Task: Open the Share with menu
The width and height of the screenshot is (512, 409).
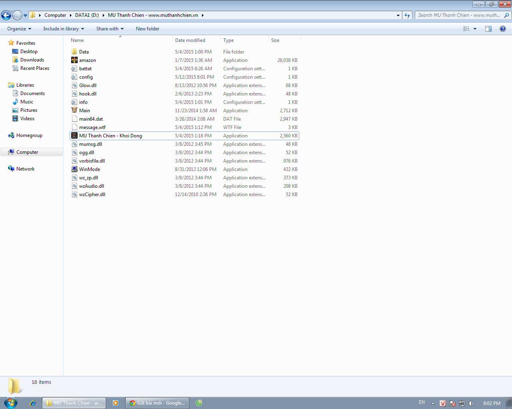Action: 110,29
